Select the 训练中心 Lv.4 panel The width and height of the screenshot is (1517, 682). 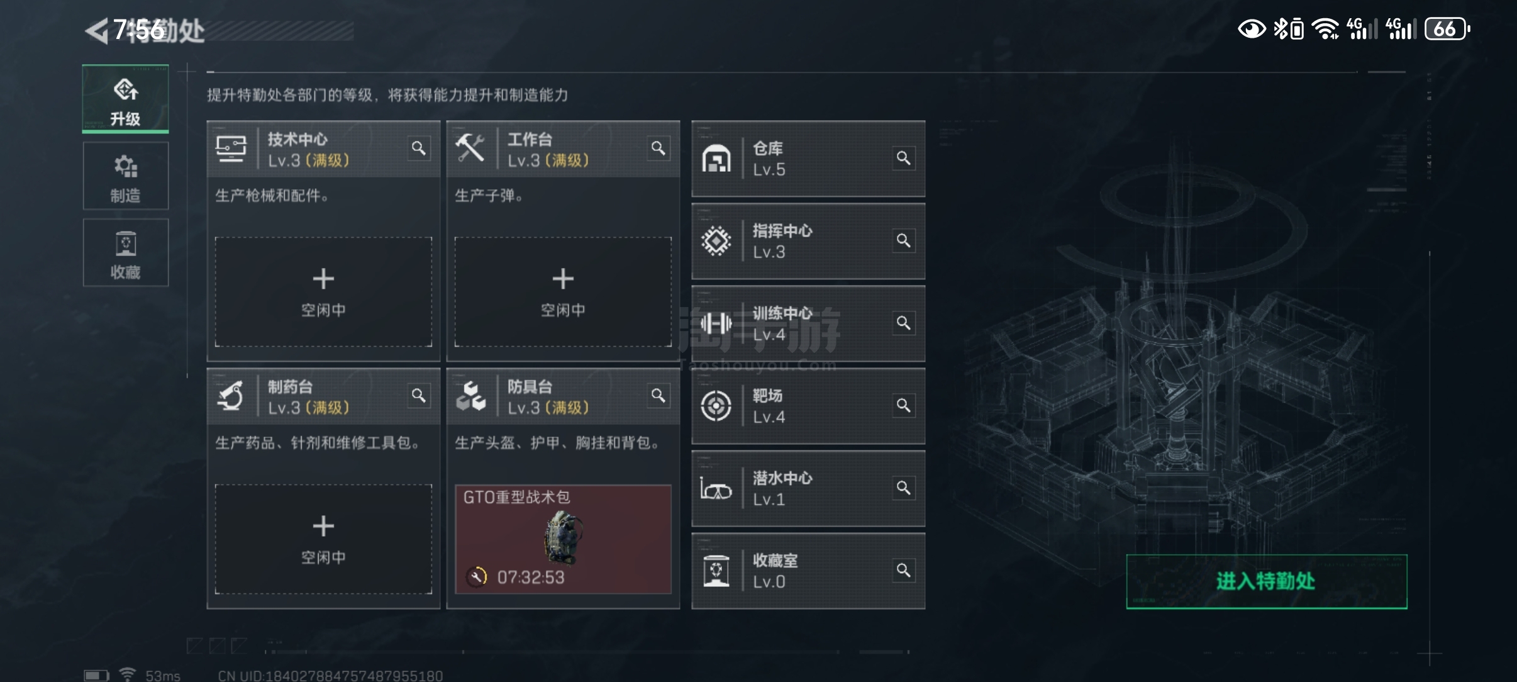pyautogui.click(x=808, y=323)
